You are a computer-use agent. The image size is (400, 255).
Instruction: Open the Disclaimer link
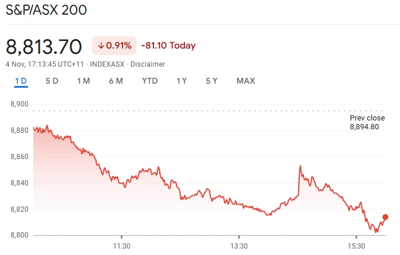click(x=148, y=64)
